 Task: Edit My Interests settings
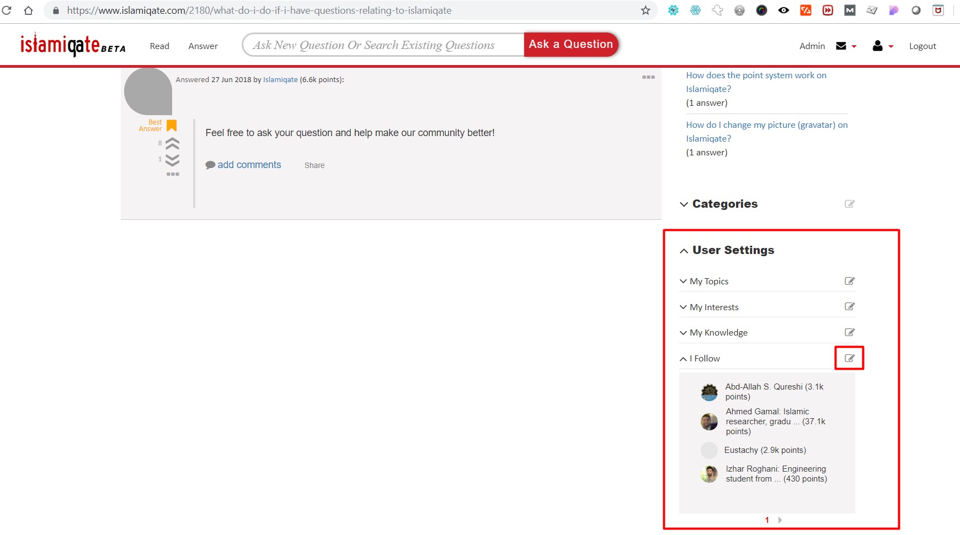click(x=850, y=306)
